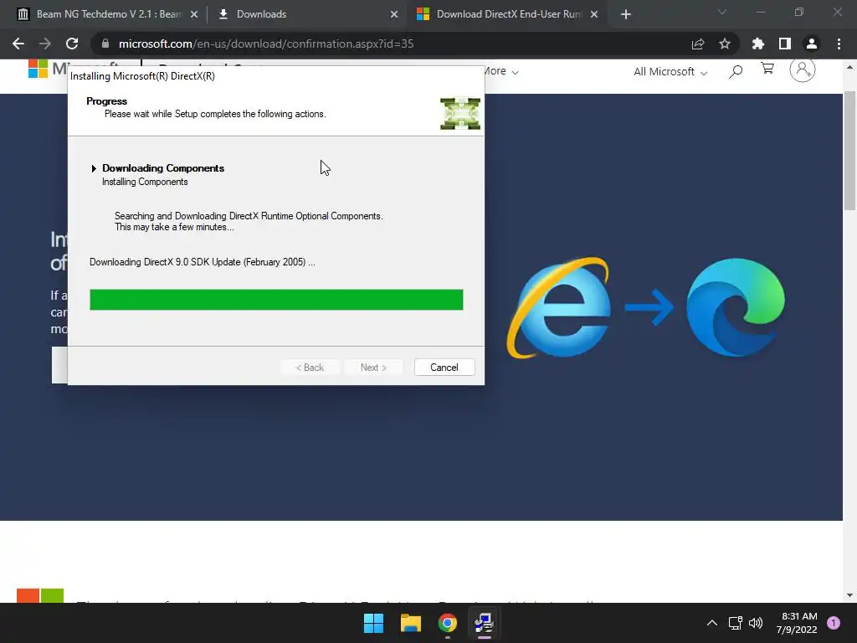Close the Download DirectX tab
Screen dimensions: 857x643
(x=594, y=14)
